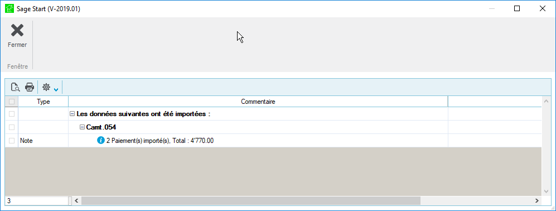Click the horizontal scrollbar right arrow

[537, 201]
